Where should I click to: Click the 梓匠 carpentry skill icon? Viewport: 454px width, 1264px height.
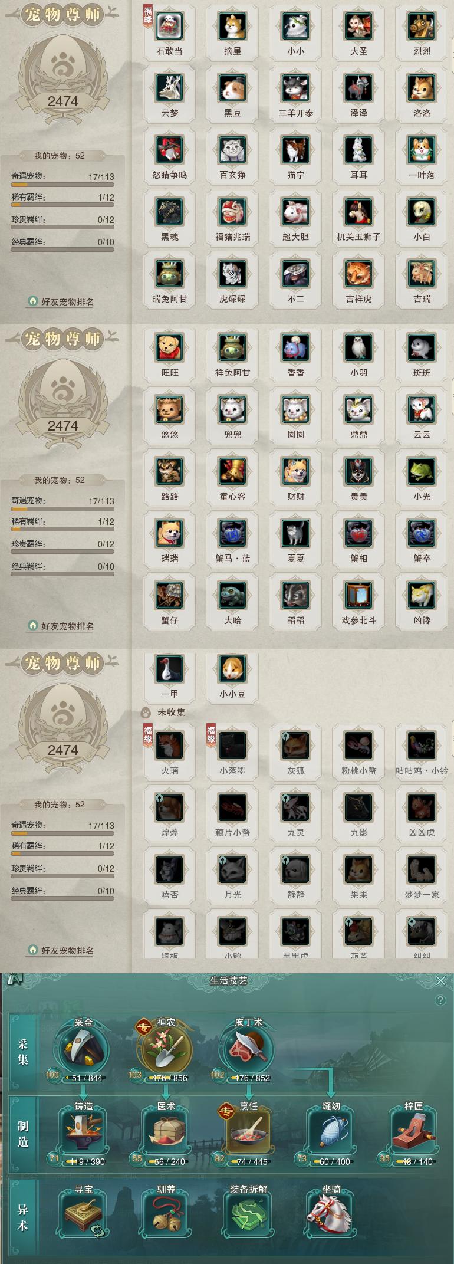(413, 1132)
